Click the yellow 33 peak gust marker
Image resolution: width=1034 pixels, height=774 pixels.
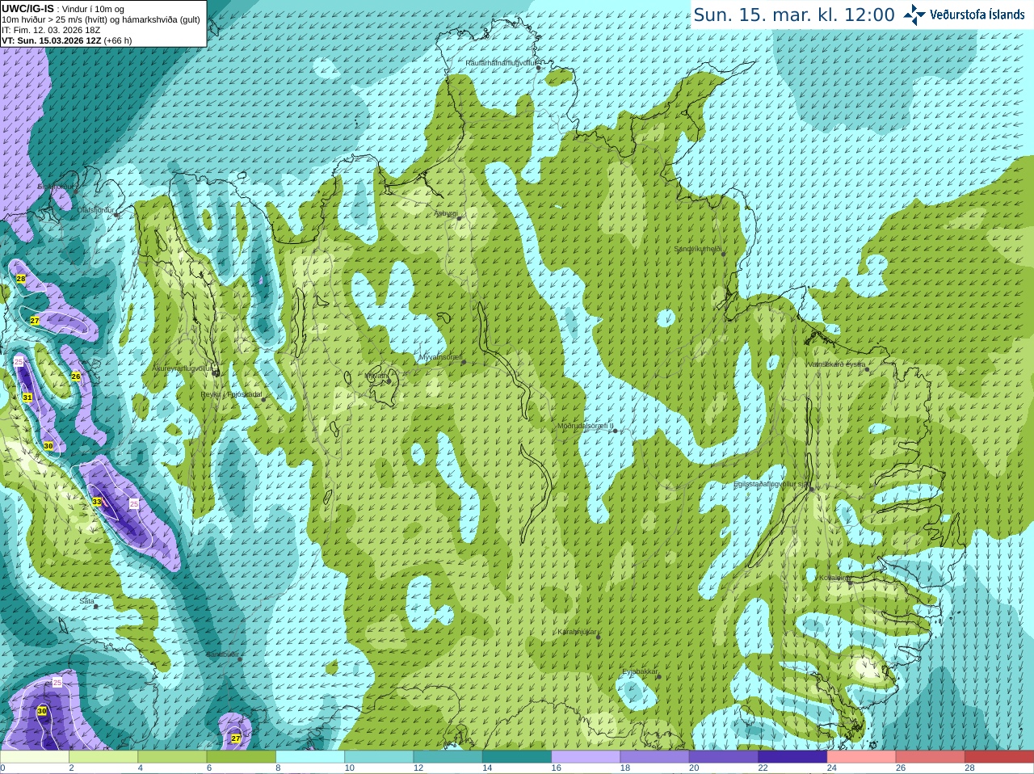97,502
